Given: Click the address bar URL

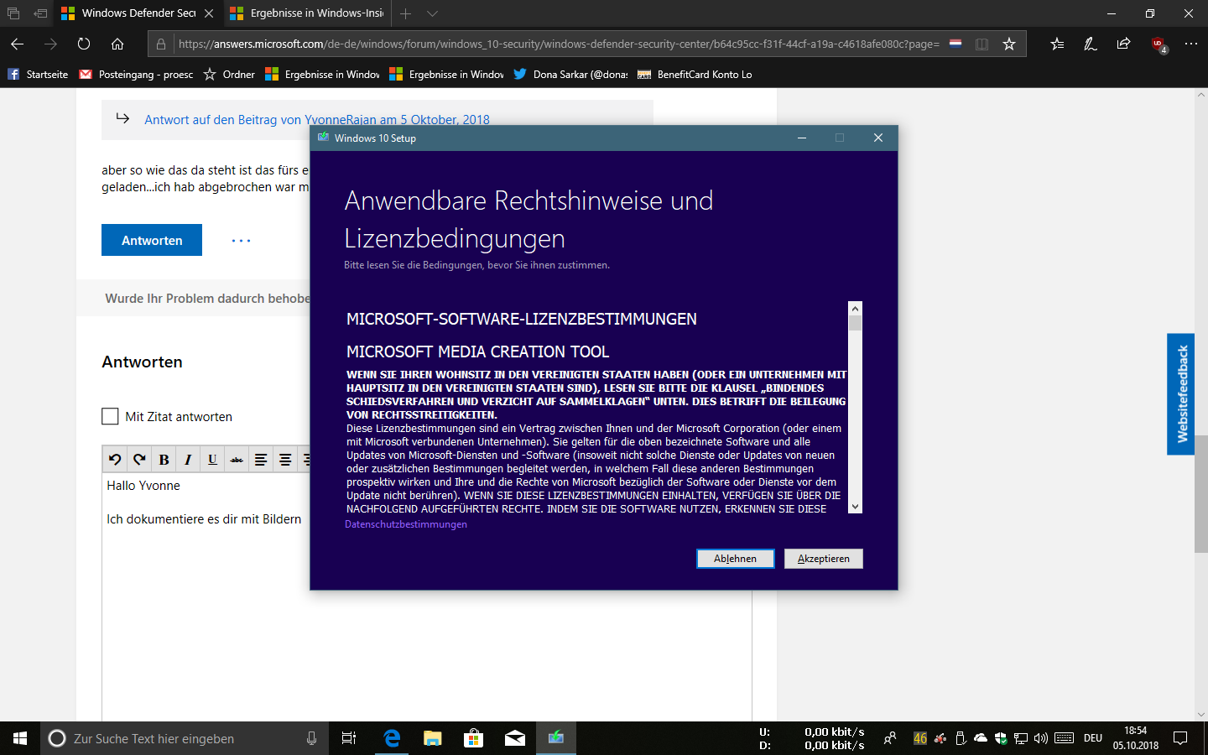Looking at the screenshot, I should 559,44.
